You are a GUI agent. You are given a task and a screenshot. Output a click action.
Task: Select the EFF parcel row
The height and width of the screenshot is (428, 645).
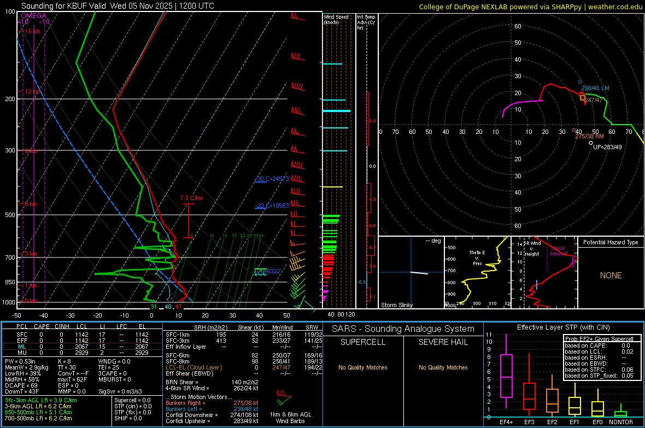pos(83,341)
